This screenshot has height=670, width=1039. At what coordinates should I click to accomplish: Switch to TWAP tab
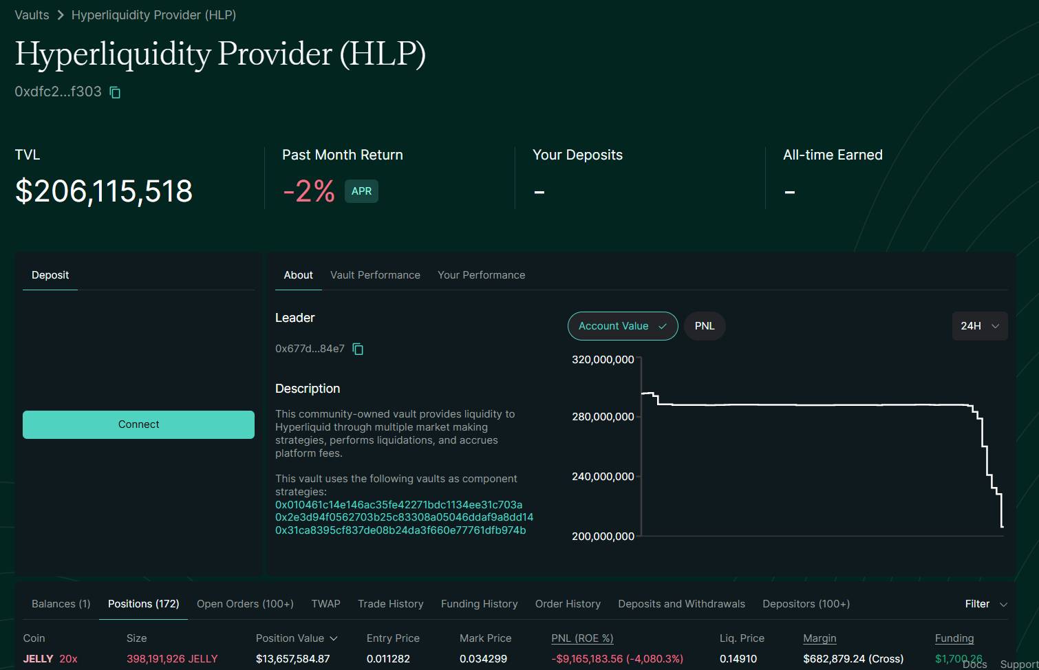325,604
